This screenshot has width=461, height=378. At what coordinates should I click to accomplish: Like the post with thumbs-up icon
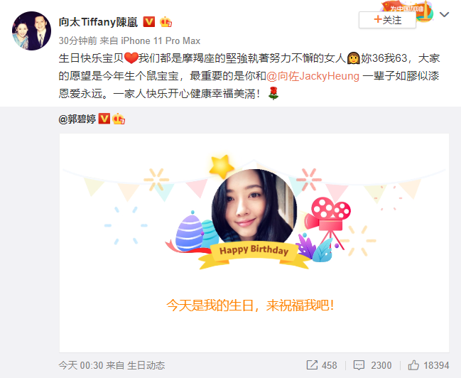tap(413, 365)
